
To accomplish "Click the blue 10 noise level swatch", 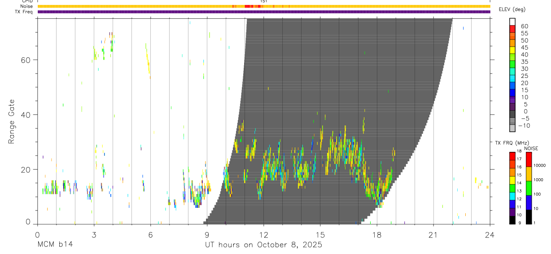I will tap(529, 202).
